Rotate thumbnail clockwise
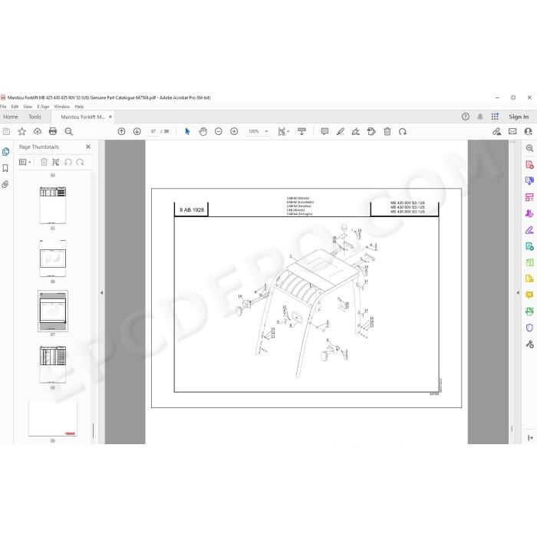 pos(80,162)
